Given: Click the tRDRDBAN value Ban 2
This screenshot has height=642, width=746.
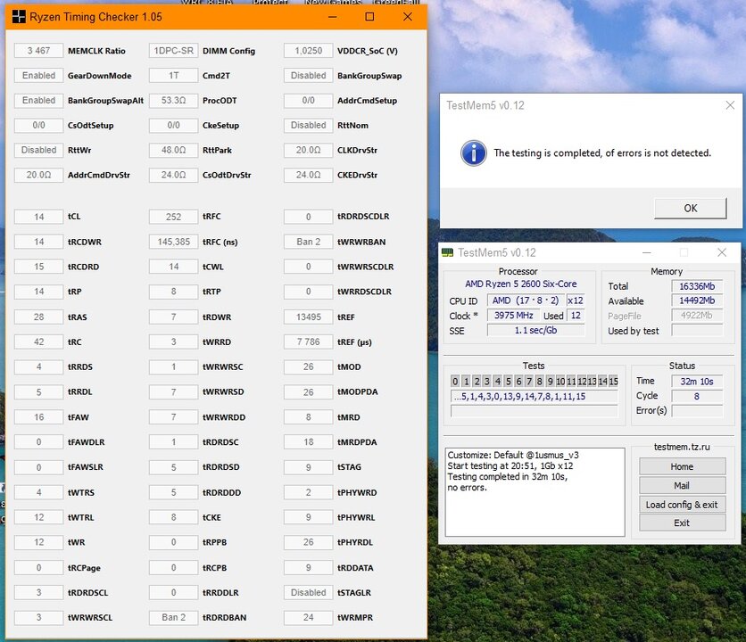Looking at the screenshot, I should point(174,617).
